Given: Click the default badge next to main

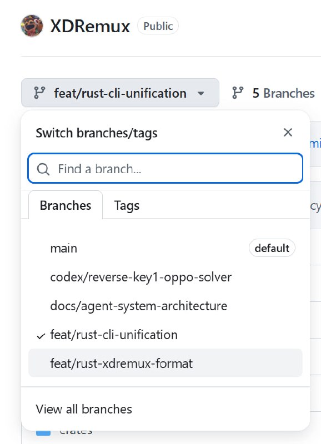Looking at the screenshot, I should coord(272,248).
